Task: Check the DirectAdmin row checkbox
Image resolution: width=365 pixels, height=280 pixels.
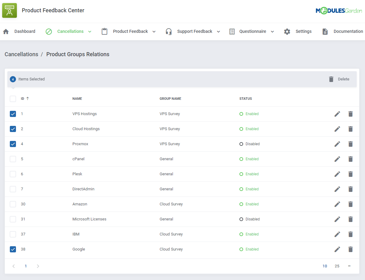Action: (x=13, y=189)
